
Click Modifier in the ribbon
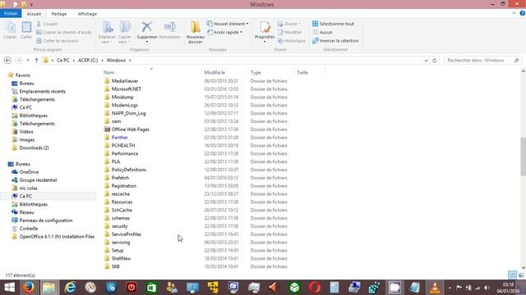289,32
